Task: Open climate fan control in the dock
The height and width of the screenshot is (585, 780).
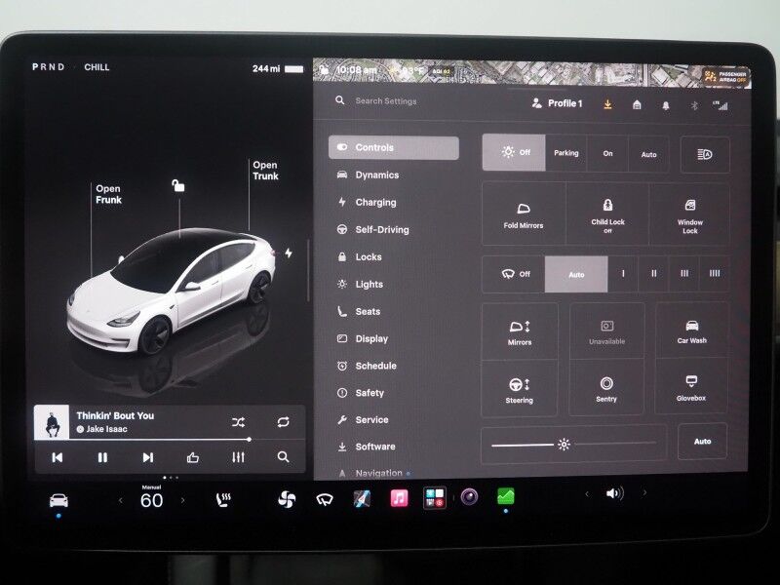Action: coord(287,499)
